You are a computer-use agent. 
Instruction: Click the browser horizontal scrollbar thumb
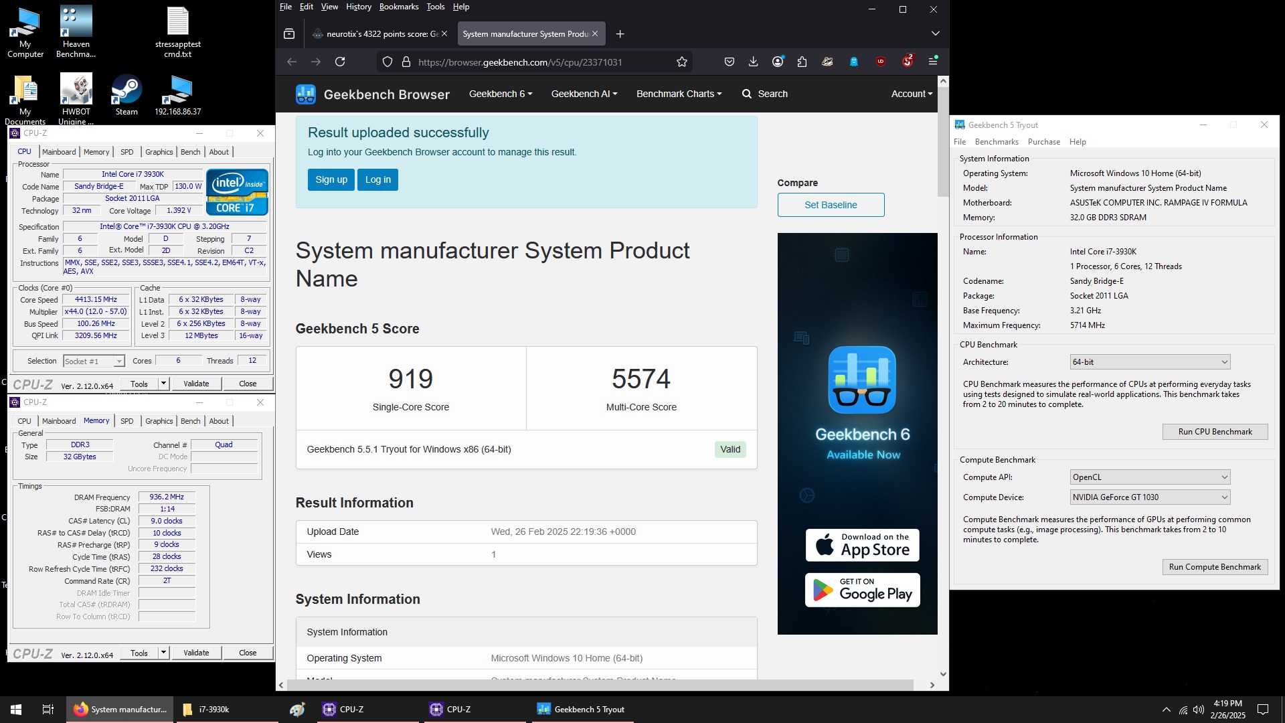tap(599, 685)
